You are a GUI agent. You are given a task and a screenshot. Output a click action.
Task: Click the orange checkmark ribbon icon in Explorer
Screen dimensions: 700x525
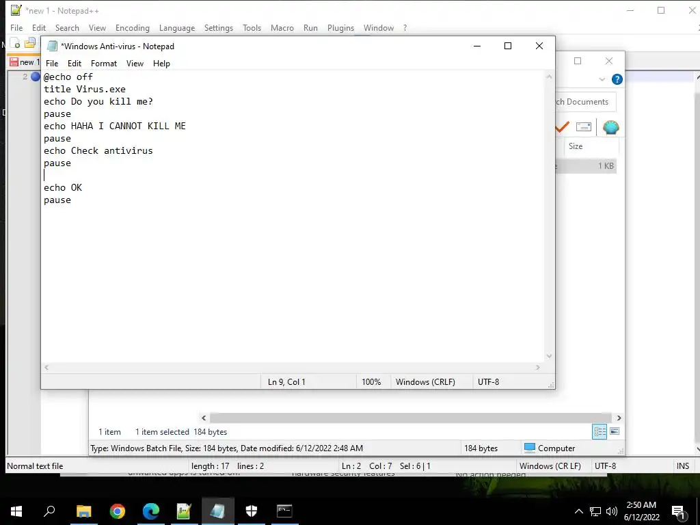pyautogui.click(x=562, y=127)
